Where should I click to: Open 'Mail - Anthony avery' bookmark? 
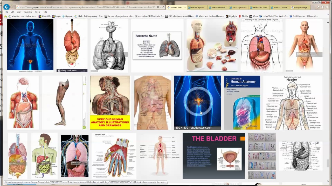pos(89,16)
